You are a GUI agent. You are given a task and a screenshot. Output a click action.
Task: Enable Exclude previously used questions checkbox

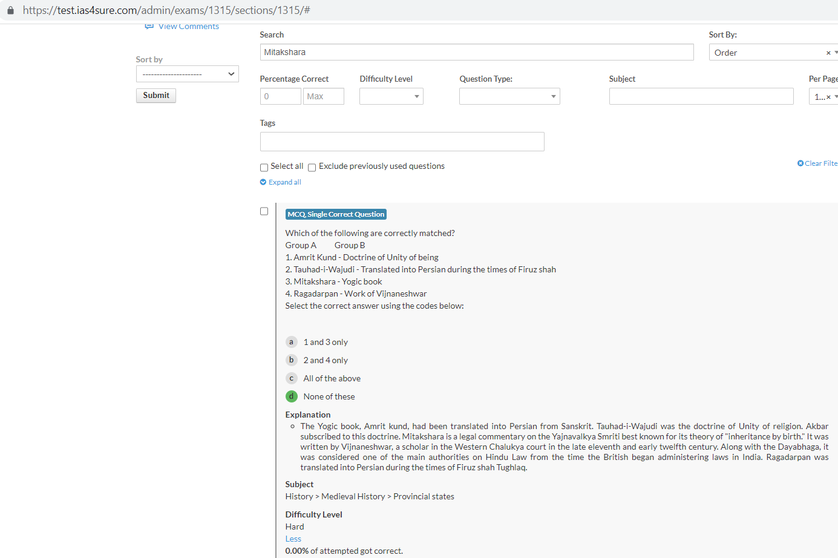click(x=312, y=168)
